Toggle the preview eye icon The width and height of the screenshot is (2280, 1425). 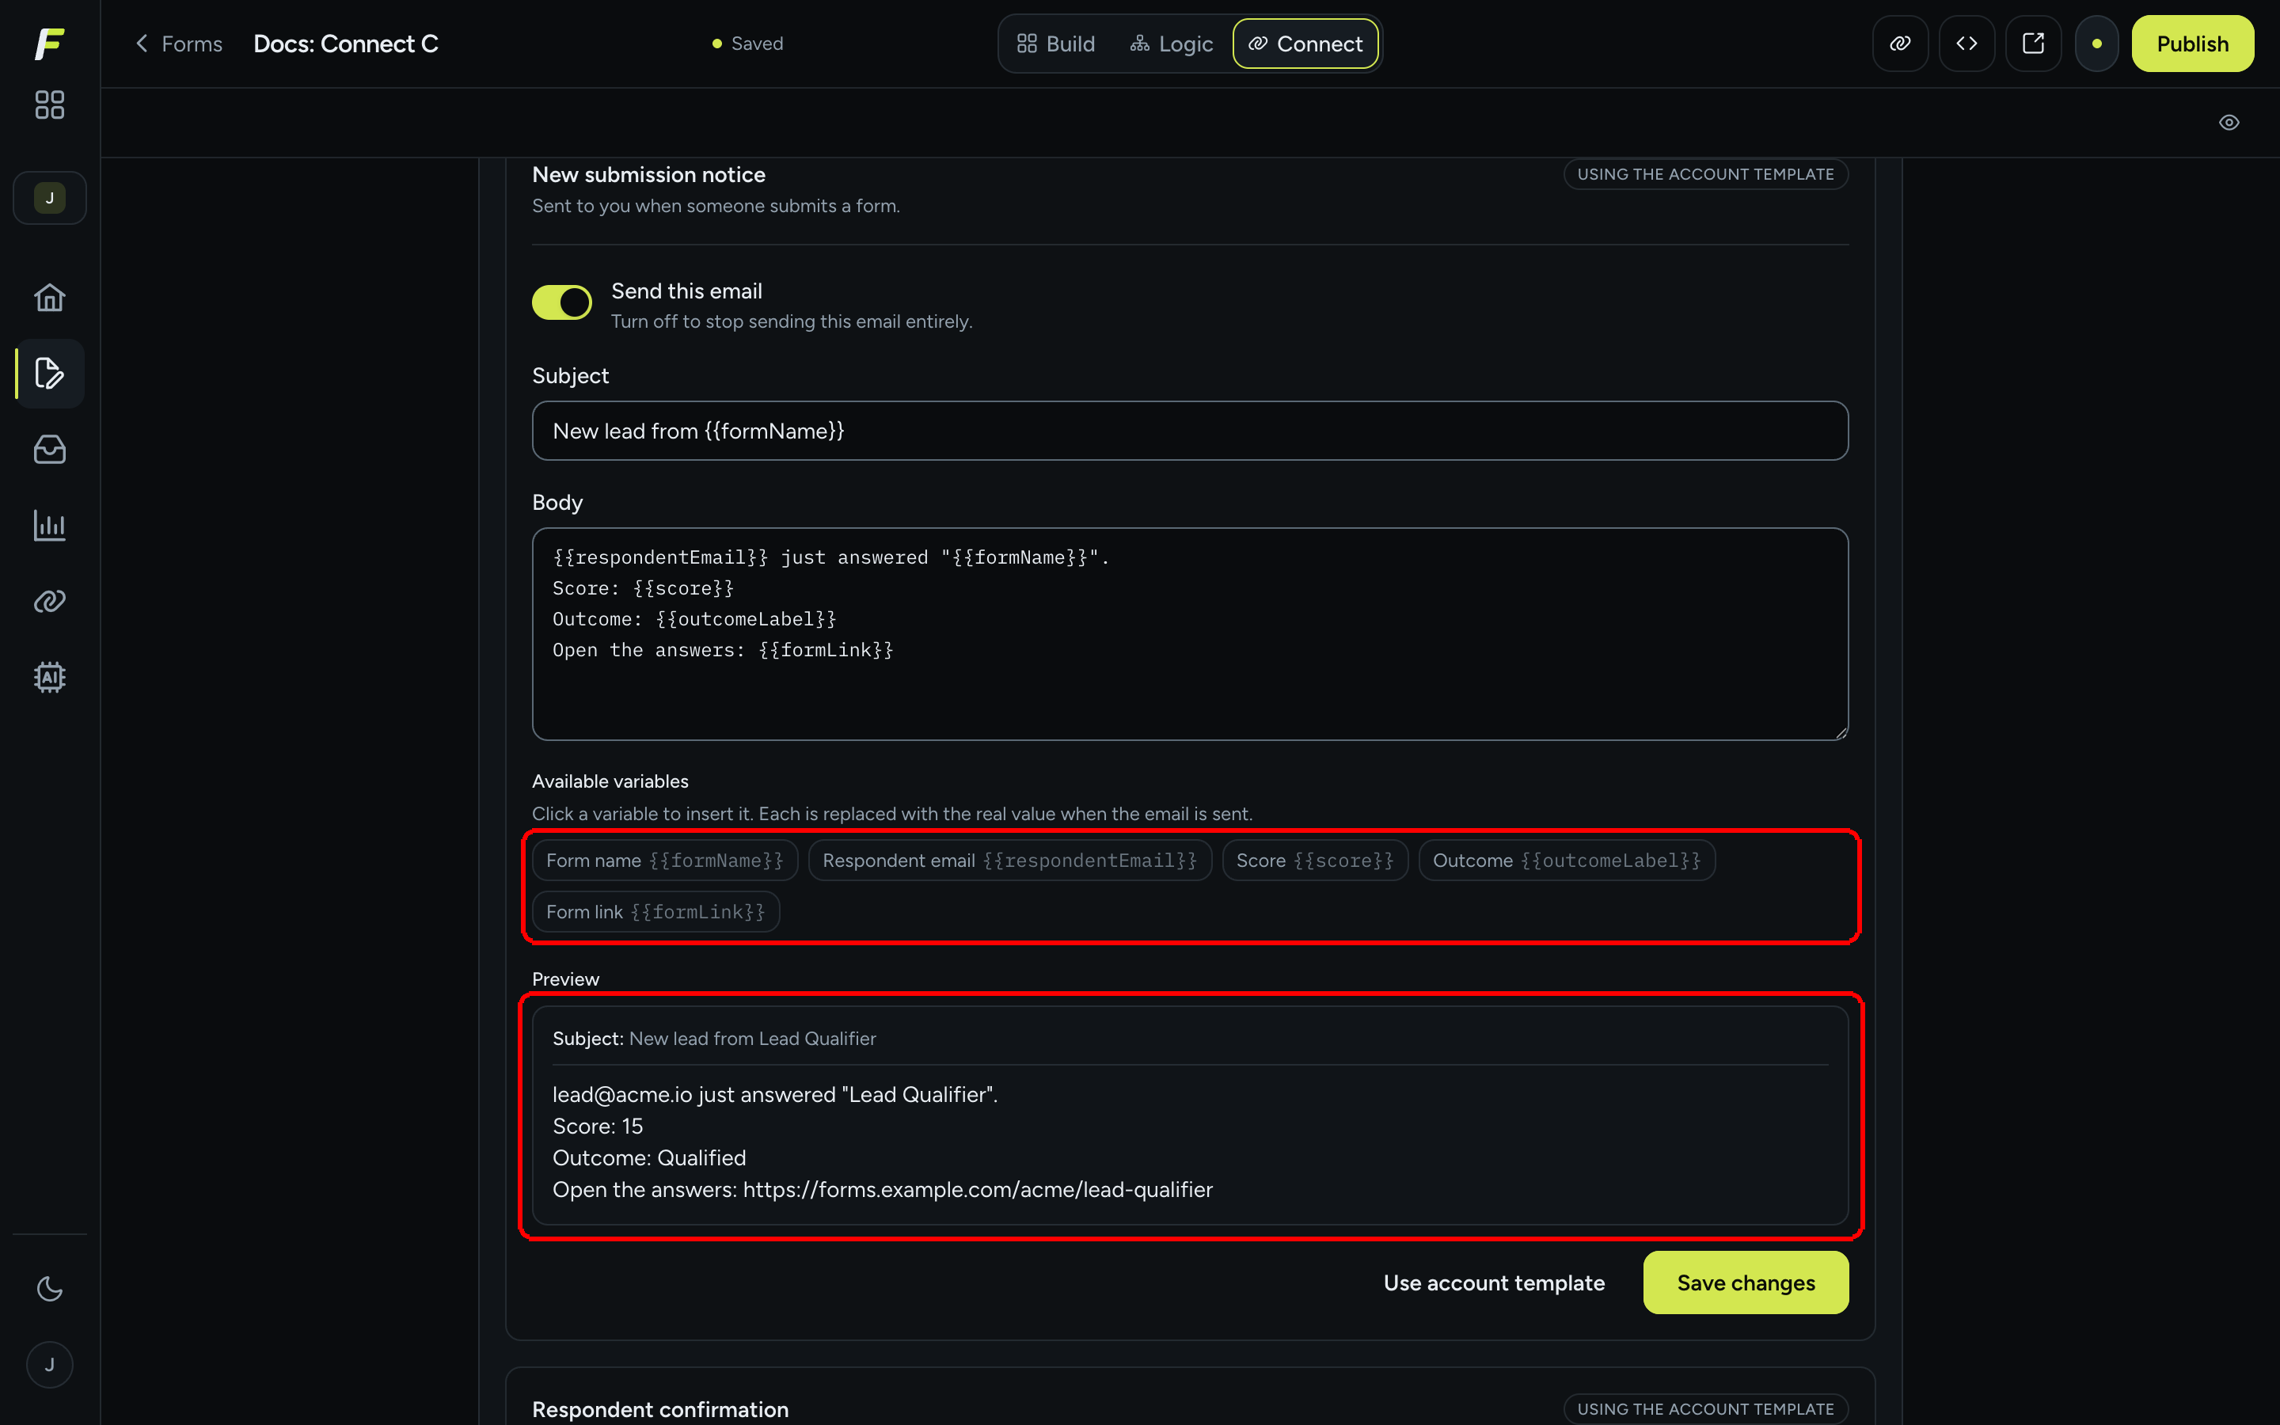tap(2229, 123)
